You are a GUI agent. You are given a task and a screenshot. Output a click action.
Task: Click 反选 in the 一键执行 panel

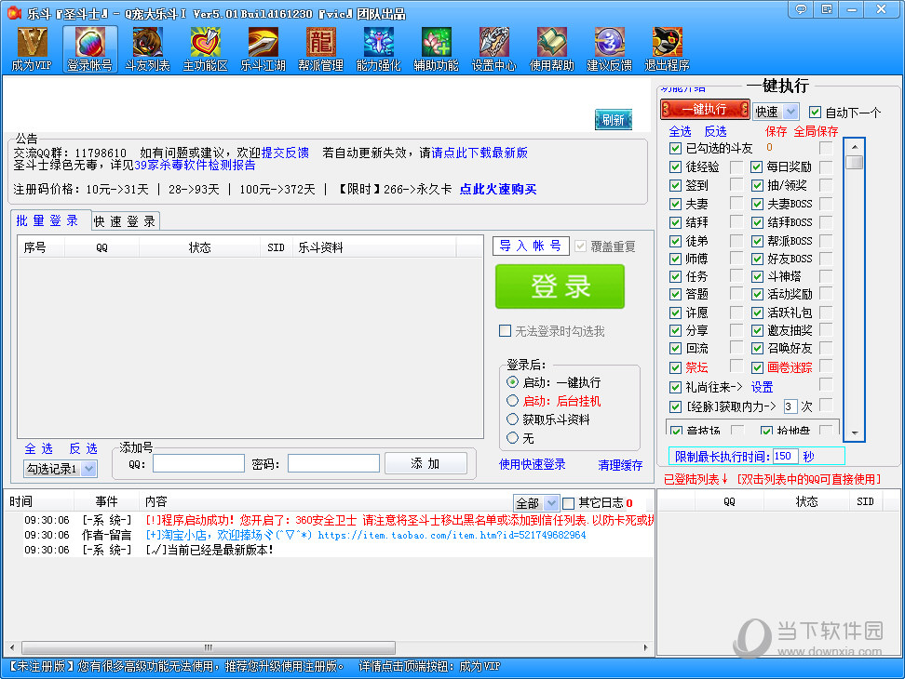pos(716,131)
